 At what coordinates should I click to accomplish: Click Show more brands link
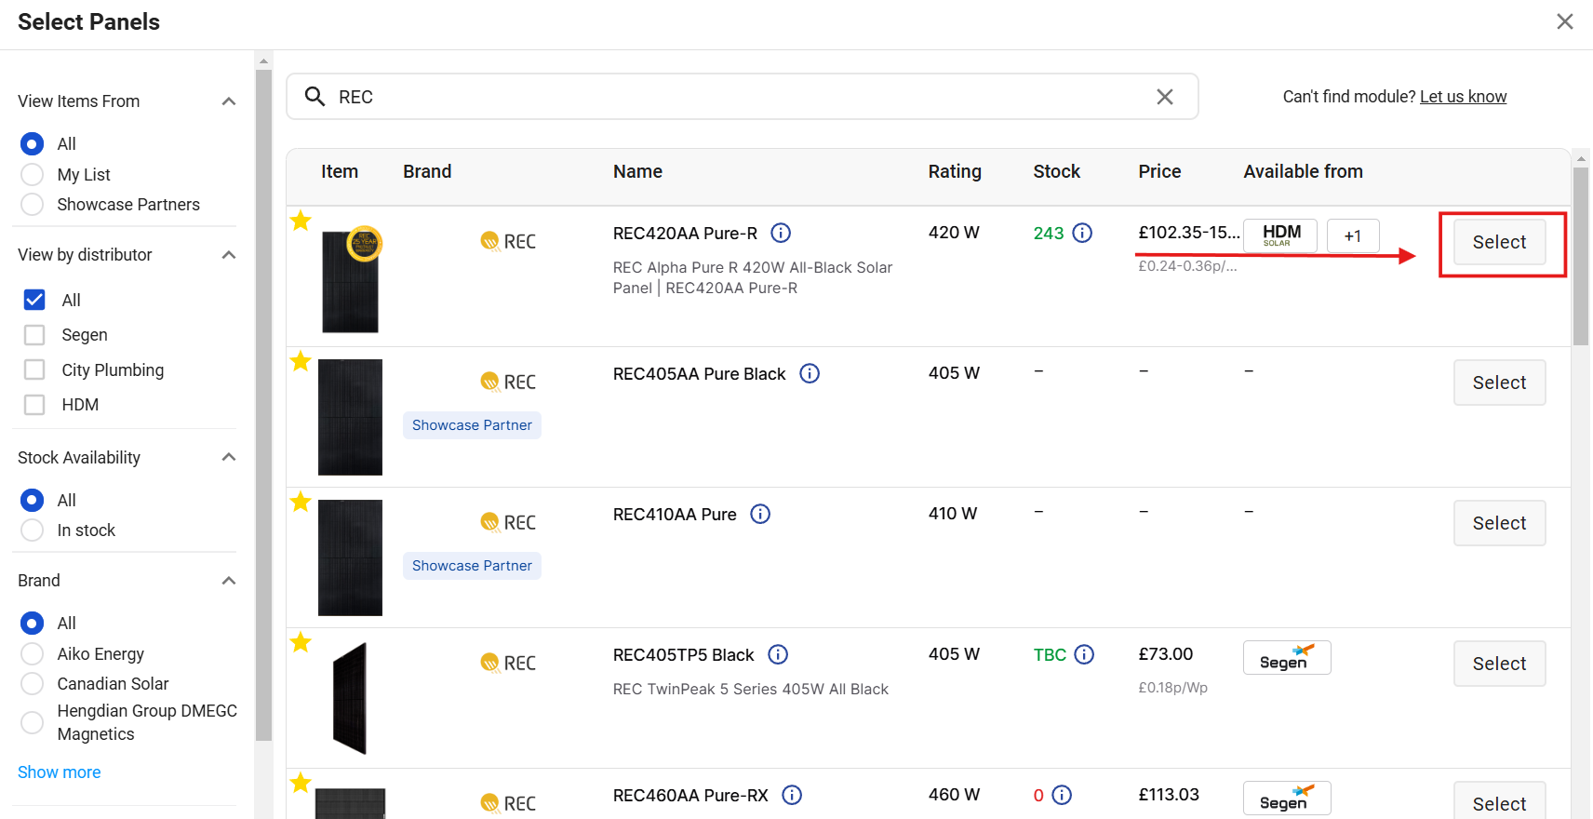pos(60,772)
